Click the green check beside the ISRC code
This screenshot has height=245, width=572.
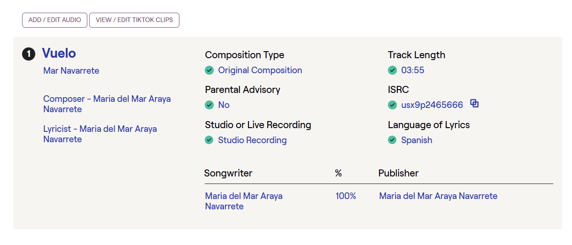[392, 105]
